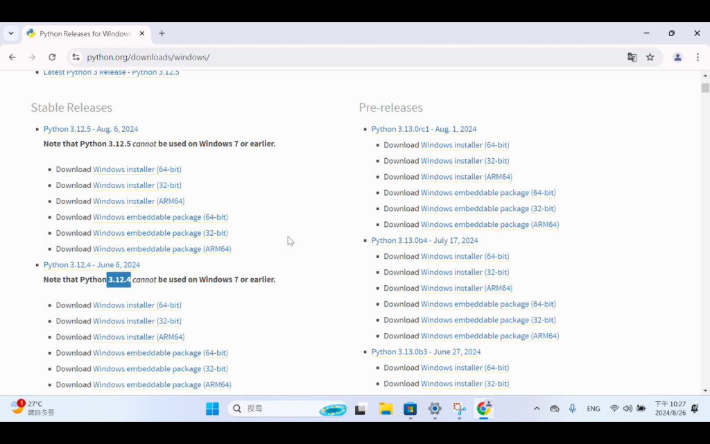Reload the Python downloads page

point(52,57)
